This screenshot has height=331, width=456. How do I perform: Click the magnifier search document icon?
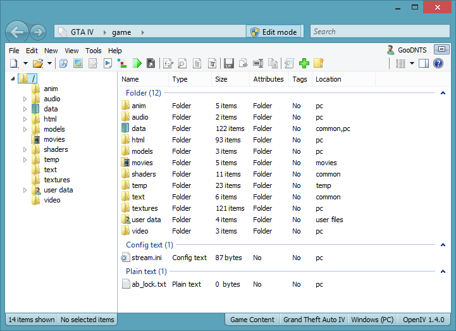pyautogui.click(x=182, y=63)
